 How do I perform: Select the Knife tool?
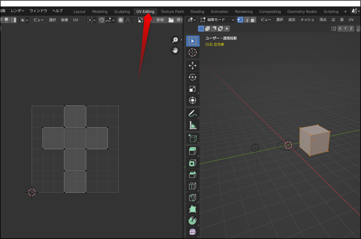[193, 197]
